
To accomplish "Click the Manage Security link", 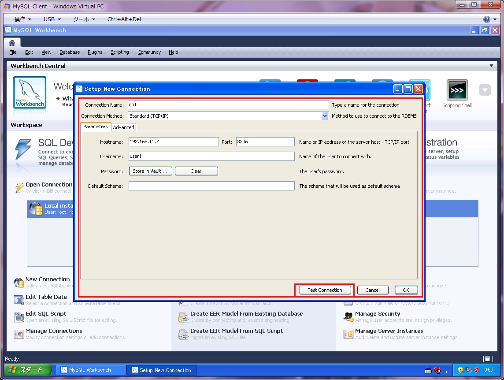I will tap(378, 314).
